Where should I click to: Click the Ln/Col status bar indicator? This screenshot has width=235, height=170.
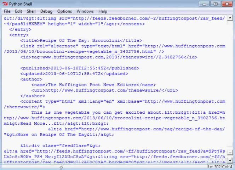pos(220,167)
